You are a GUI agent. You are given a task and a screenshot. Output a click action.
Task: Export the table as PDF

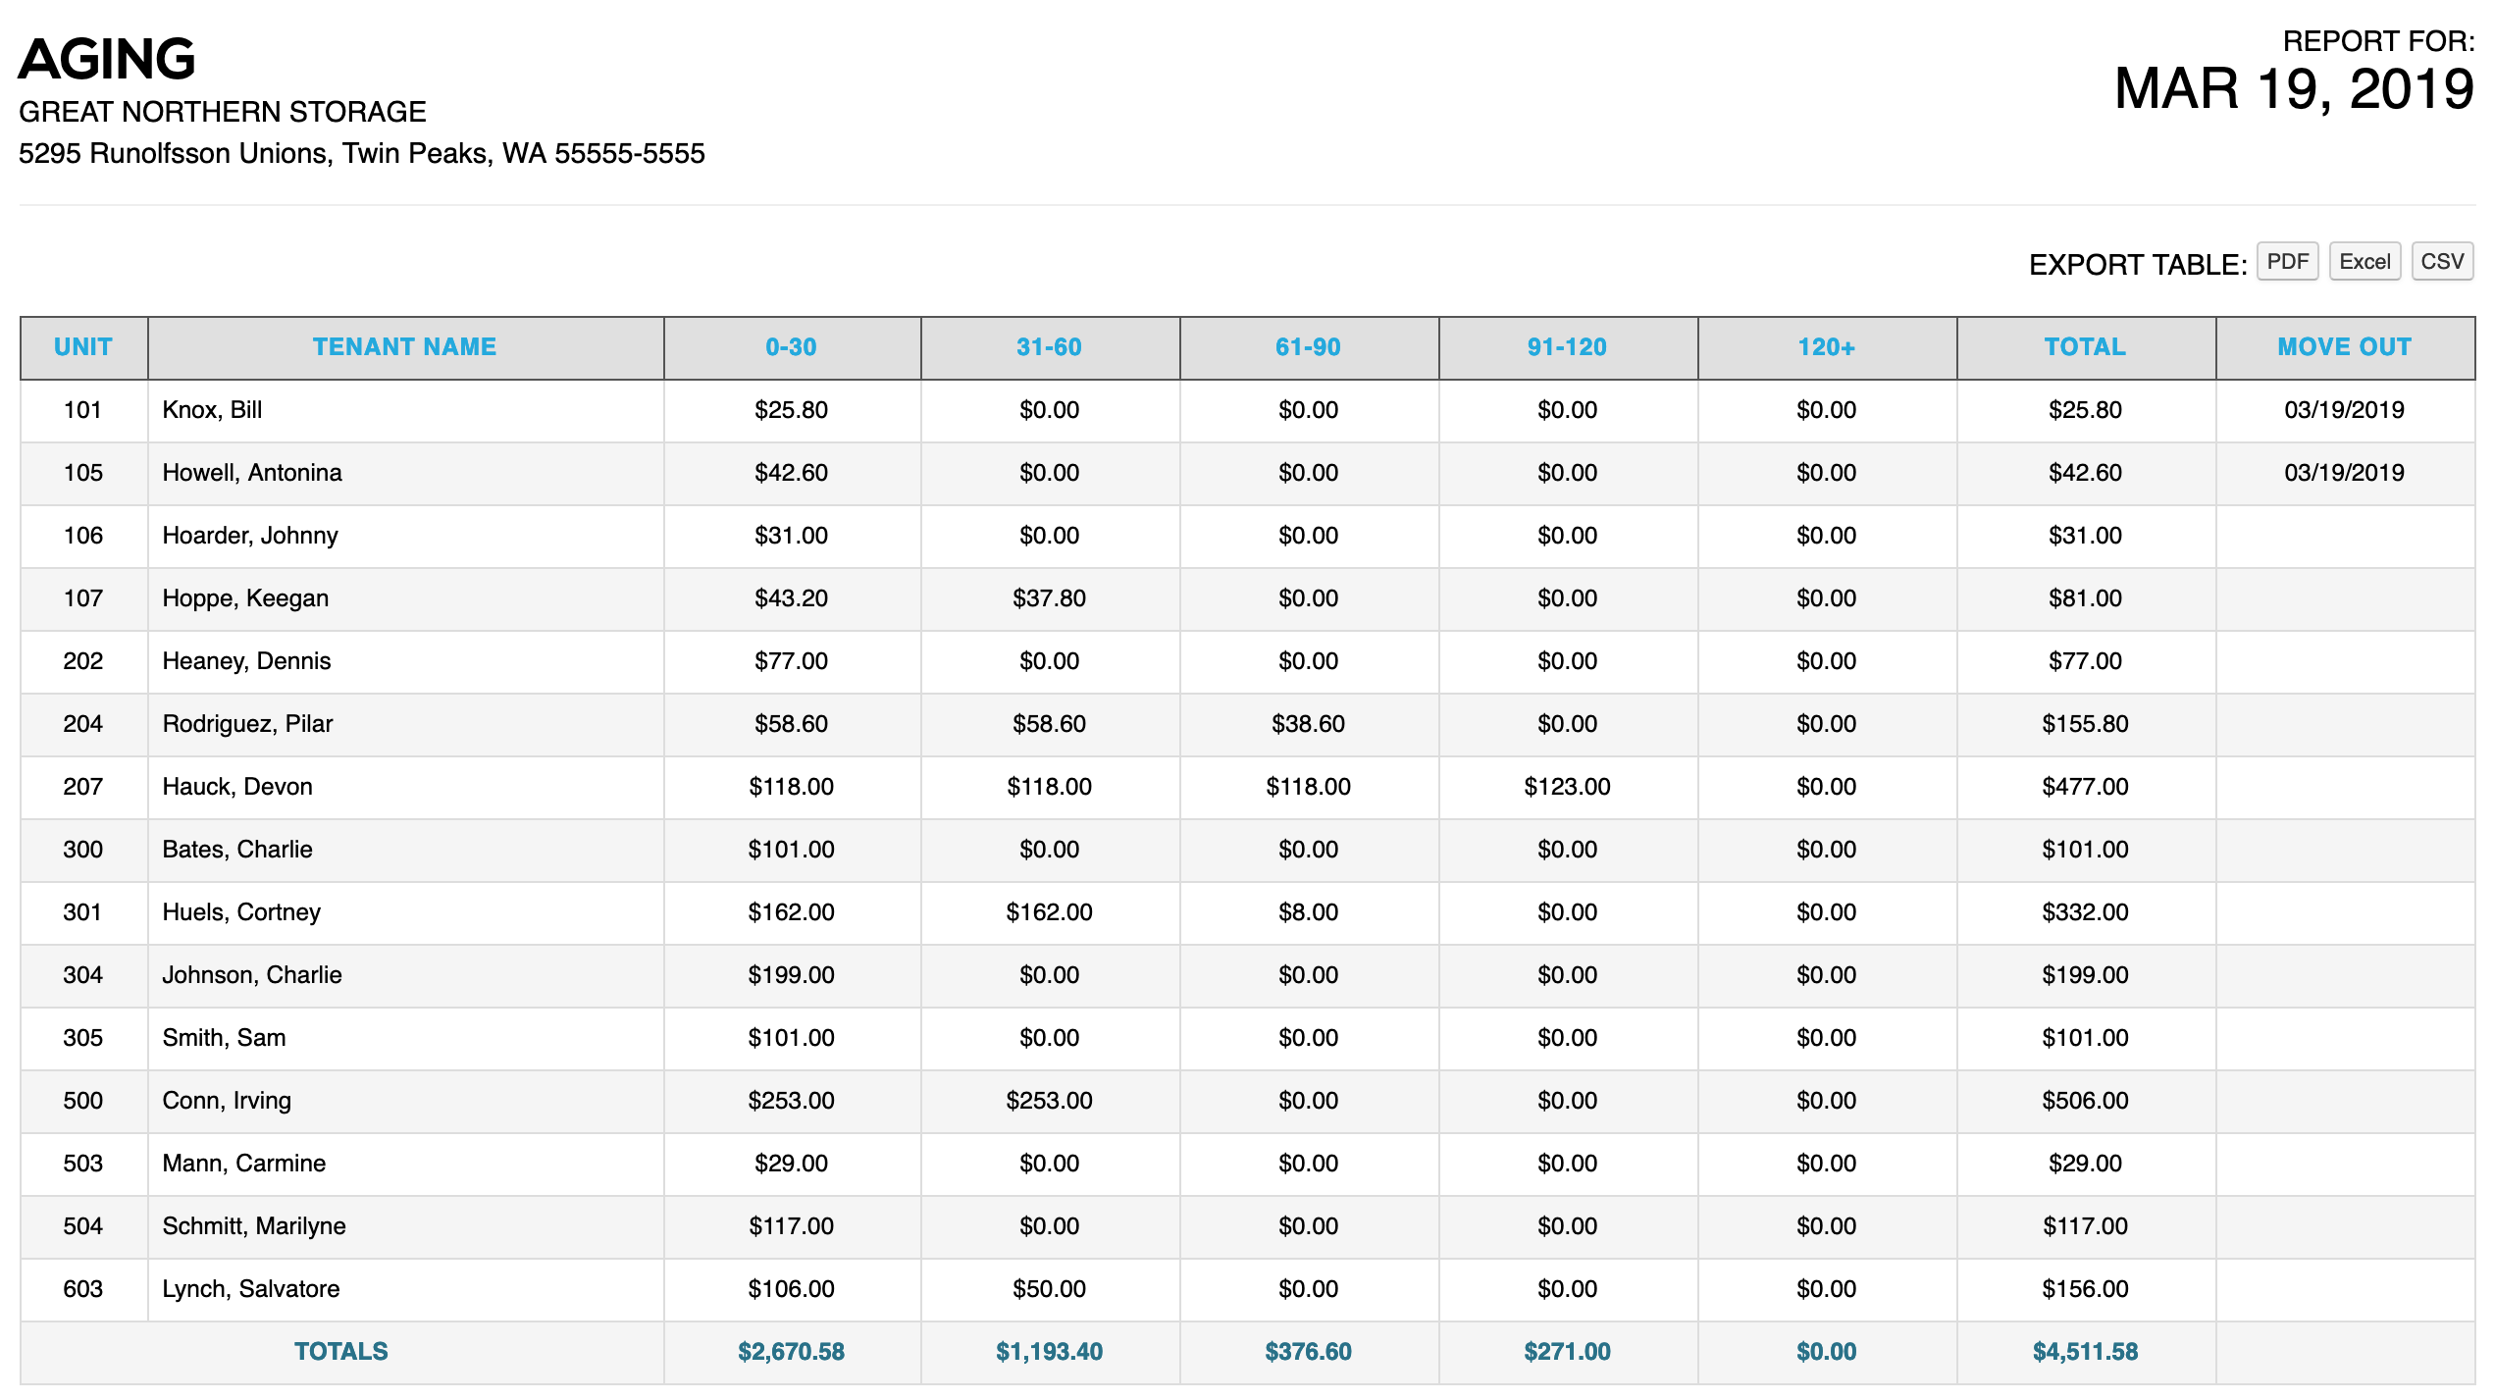(2286, 262)
